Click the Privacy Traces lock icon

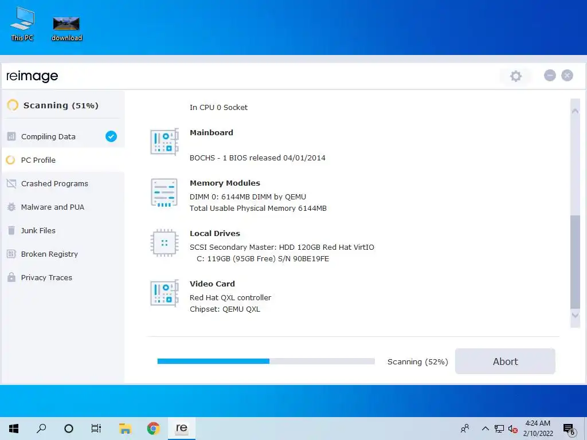pyautogui.click(x=11, y=277)
